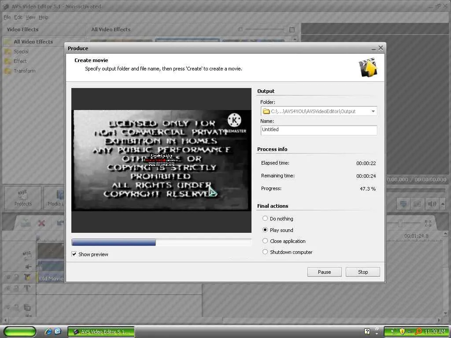
Task: Pause the movie creation
Action: click(x=324, y=272)
